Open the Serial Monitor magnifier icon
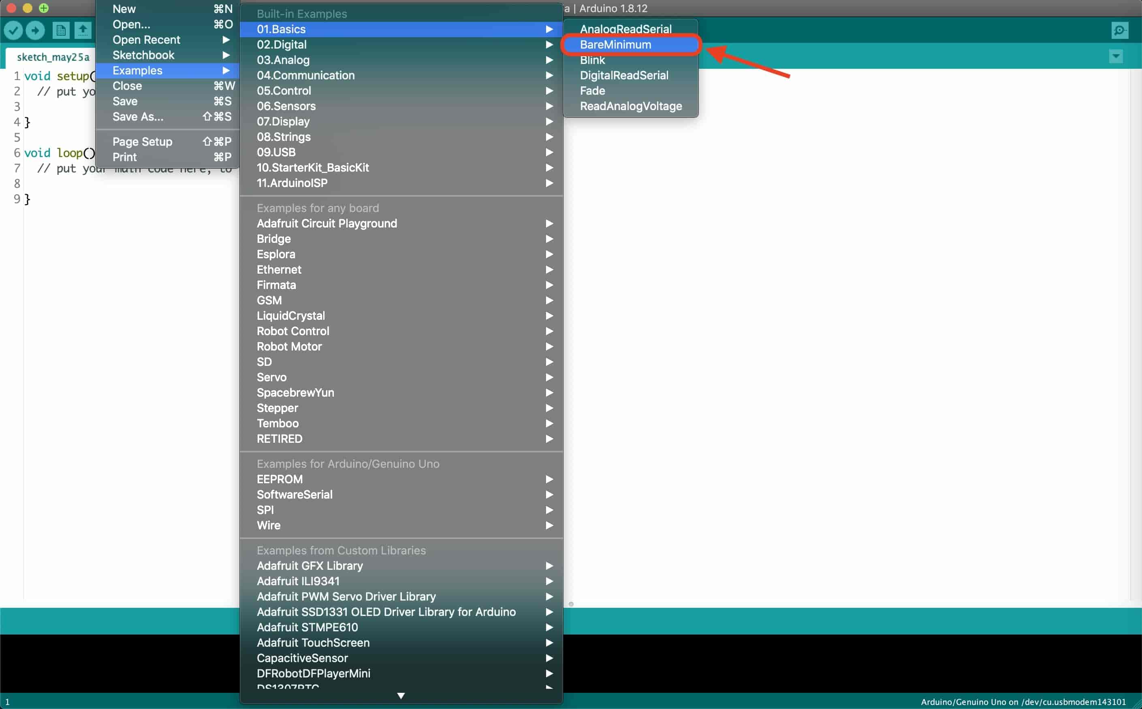 [x=1119, y=30]
